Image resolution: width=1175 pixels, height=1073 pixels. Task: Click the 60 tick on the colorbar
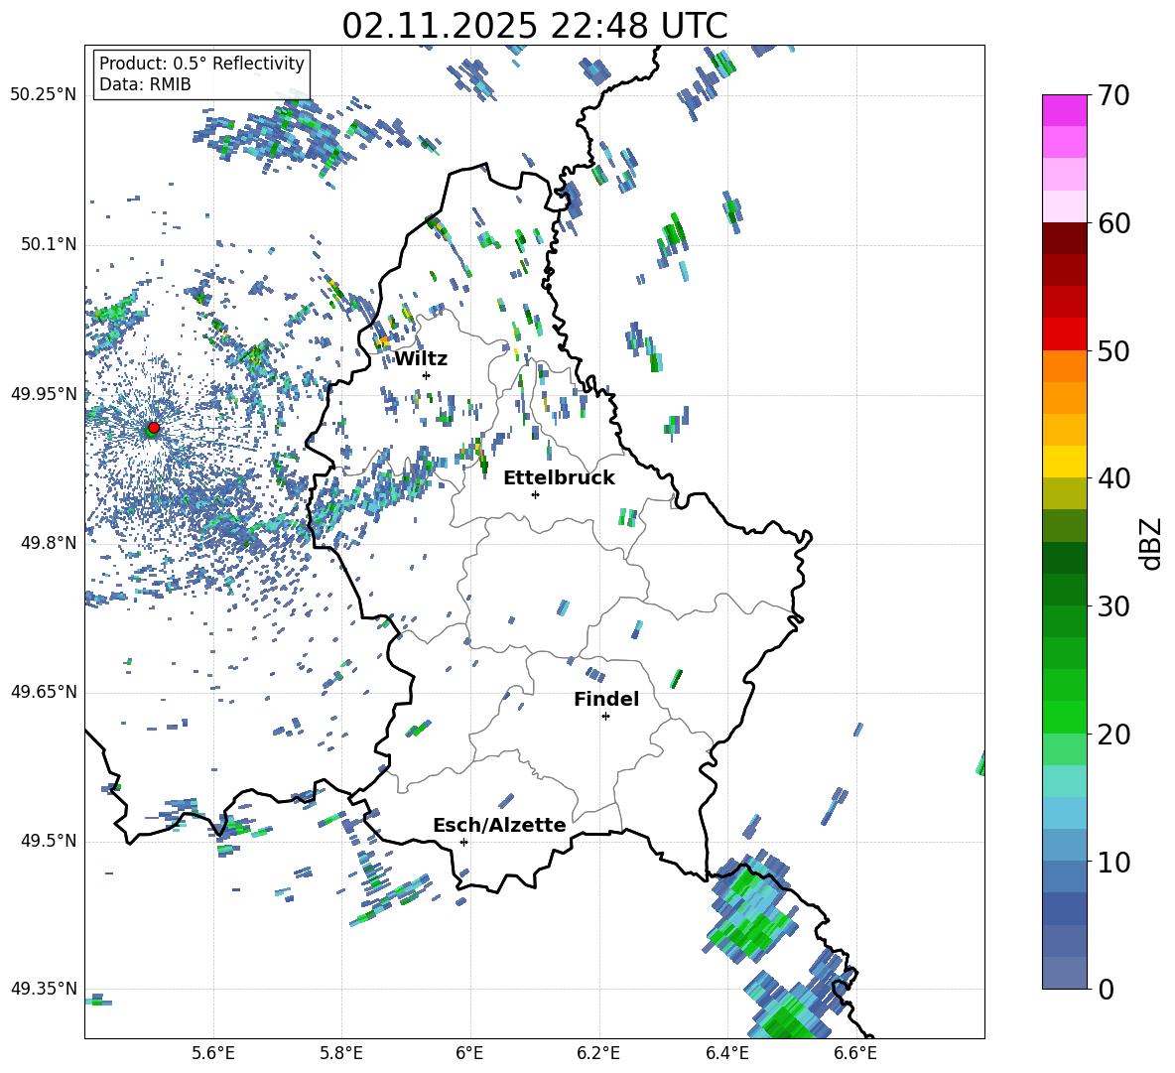[1112, 223]
